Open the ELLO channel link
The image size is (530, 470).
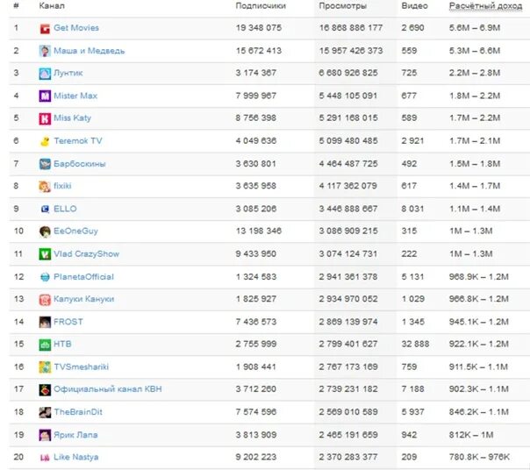(x=65, y=209)
